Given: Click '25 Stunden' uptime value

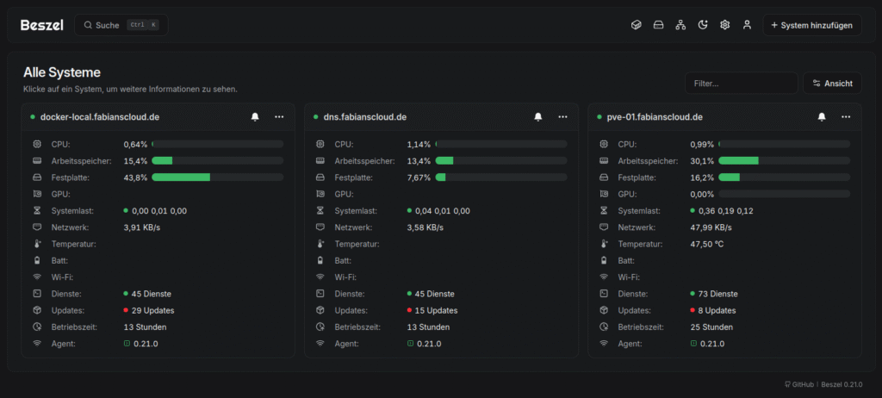Looking at the screenshot, I should tap(711, 327).
